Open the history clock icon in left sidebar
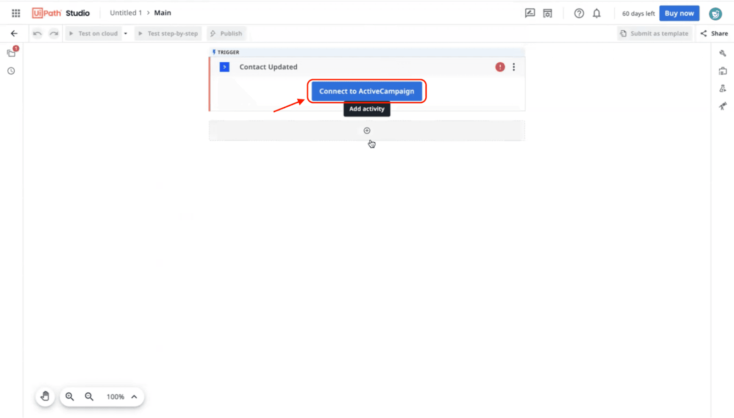This screenshot has height=418, width=734. [x=11, y=71]
